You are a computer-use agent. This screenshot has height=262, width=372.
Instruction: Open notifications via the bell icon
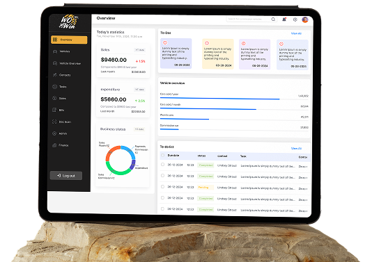point(284,19)
